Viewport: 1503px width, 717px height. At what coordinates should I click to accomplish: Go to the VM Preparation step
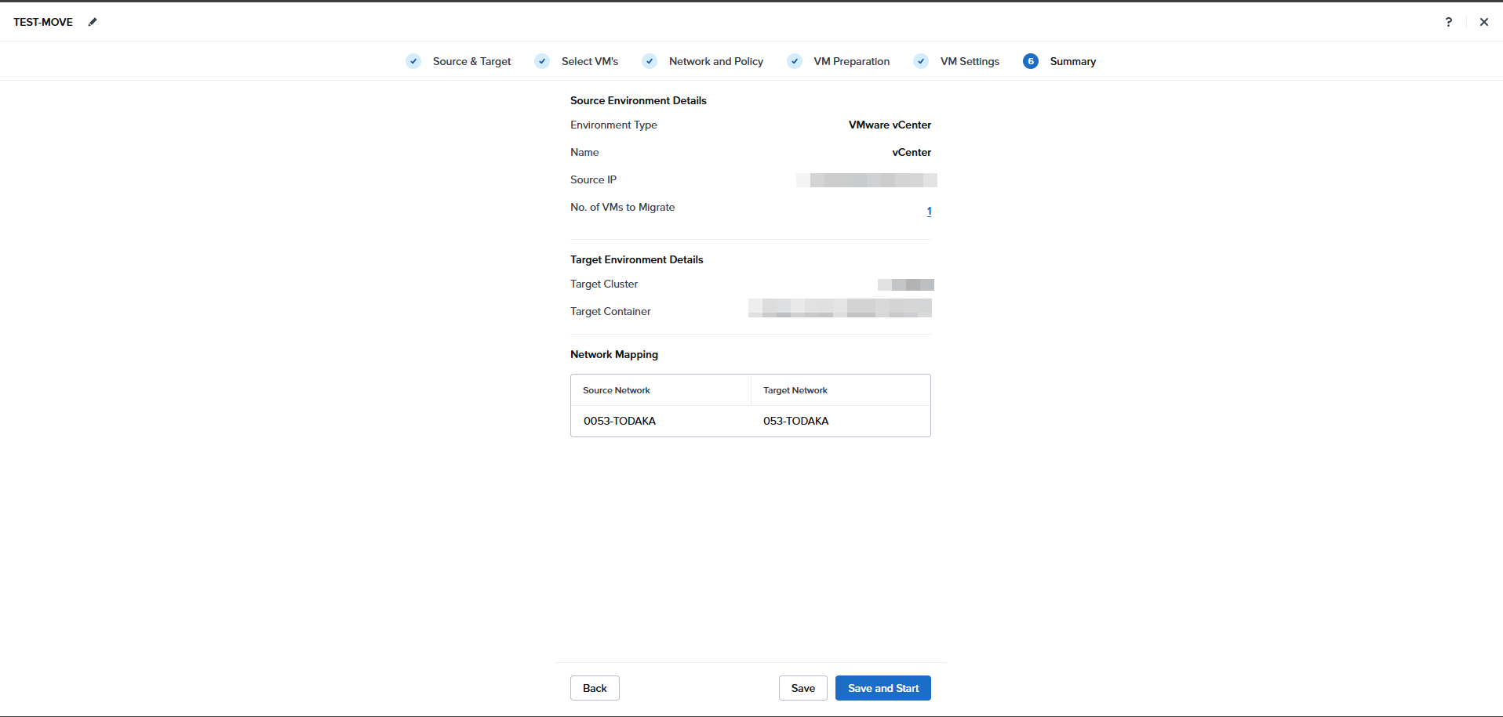[x=852, y=61]
